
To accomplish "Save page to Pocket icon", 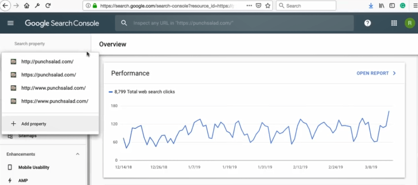I will tap(258, 6).
